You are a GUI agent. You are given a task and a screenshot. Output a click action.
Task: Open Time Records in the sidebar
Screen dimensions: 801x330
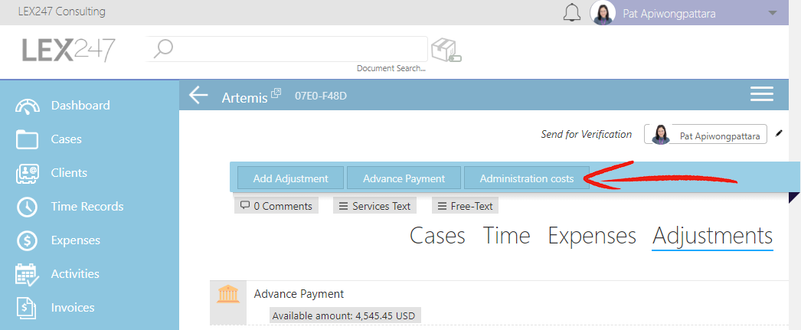[87, 207]
